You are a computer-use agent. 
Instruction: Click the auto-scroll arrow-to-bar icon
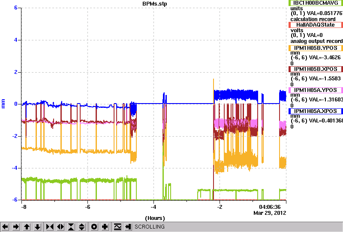click(x=128, y=227)
